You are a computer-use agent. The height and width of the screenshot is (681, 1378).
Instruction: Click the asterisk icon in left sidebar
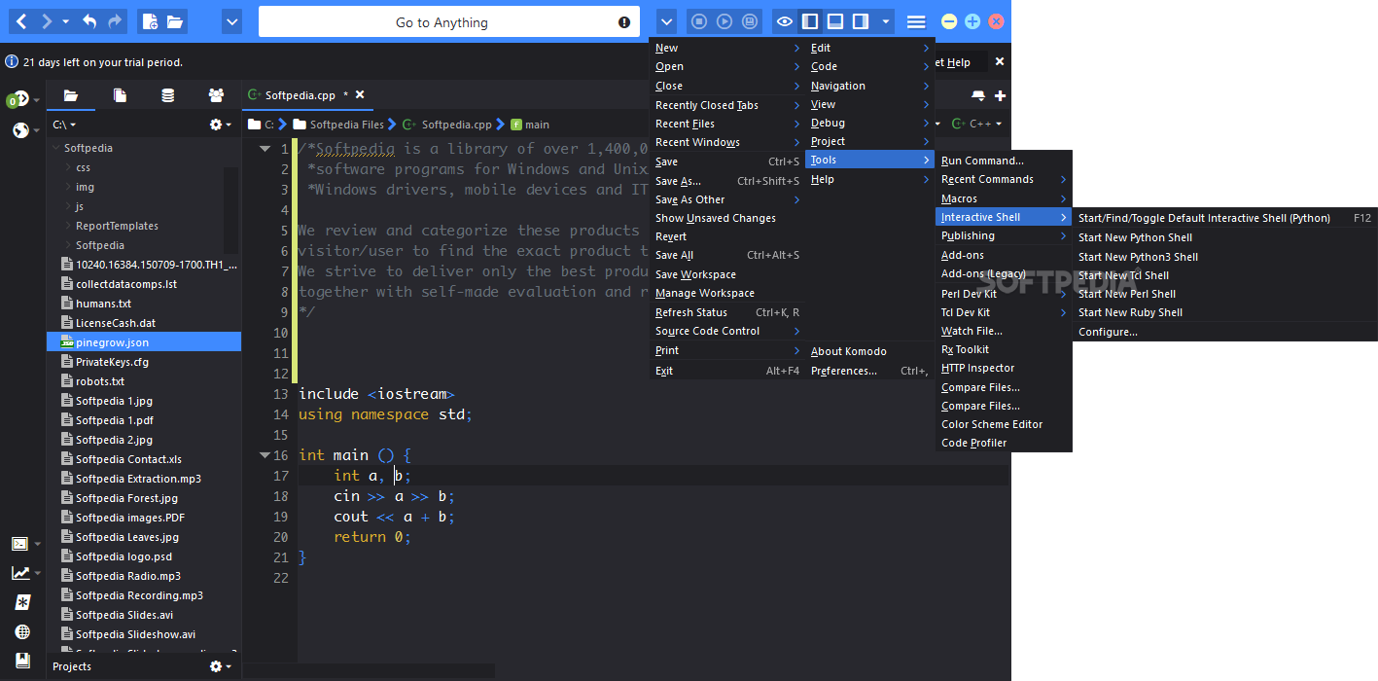pos(21,602)
